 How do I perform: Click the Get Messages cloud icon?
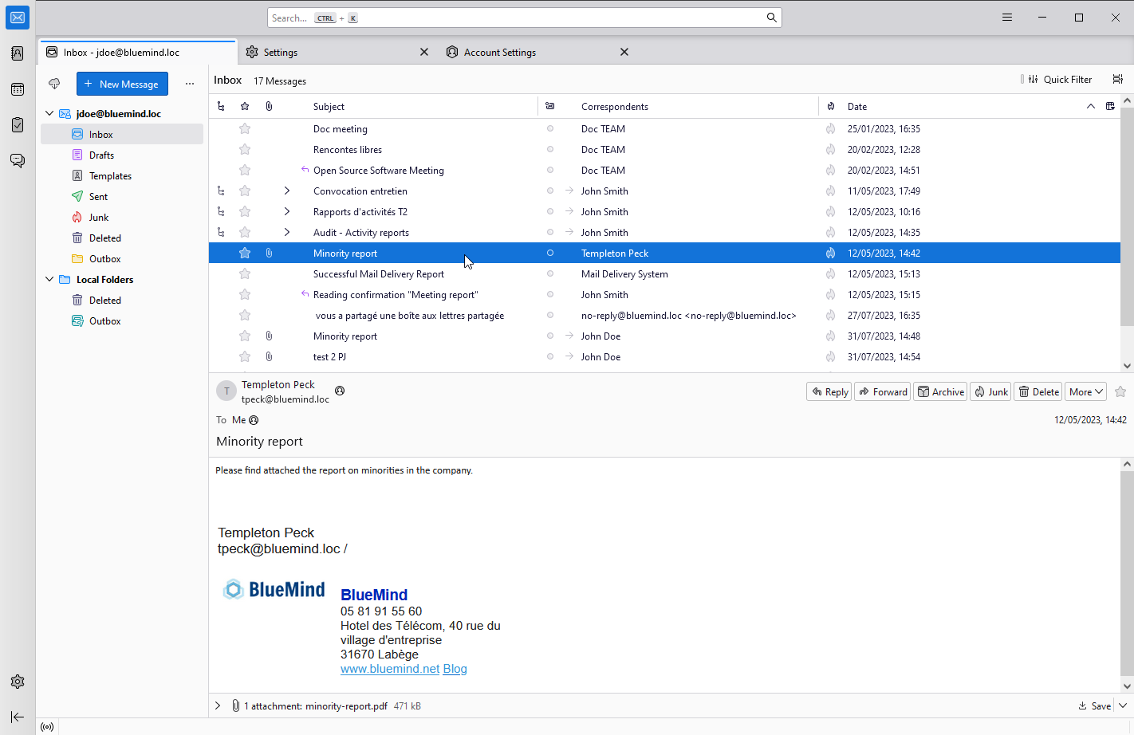coord(54,84)
